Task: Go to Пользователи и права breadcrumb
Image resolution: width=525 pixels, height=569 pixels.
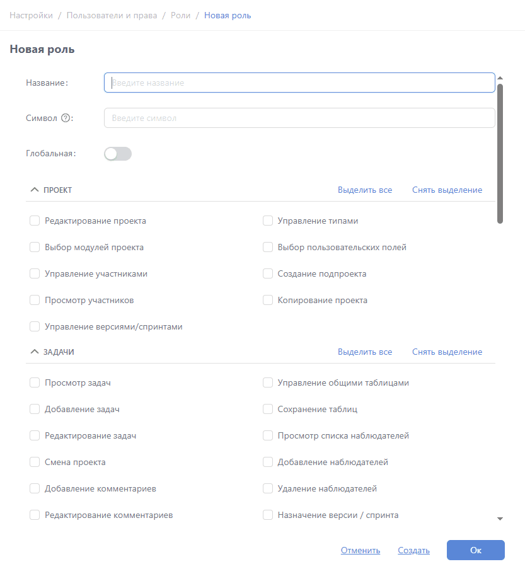Action: 112,15
